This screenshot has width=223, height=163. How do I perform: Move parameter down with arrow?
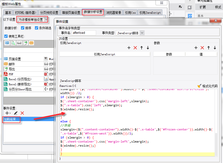tap(215, 48)
